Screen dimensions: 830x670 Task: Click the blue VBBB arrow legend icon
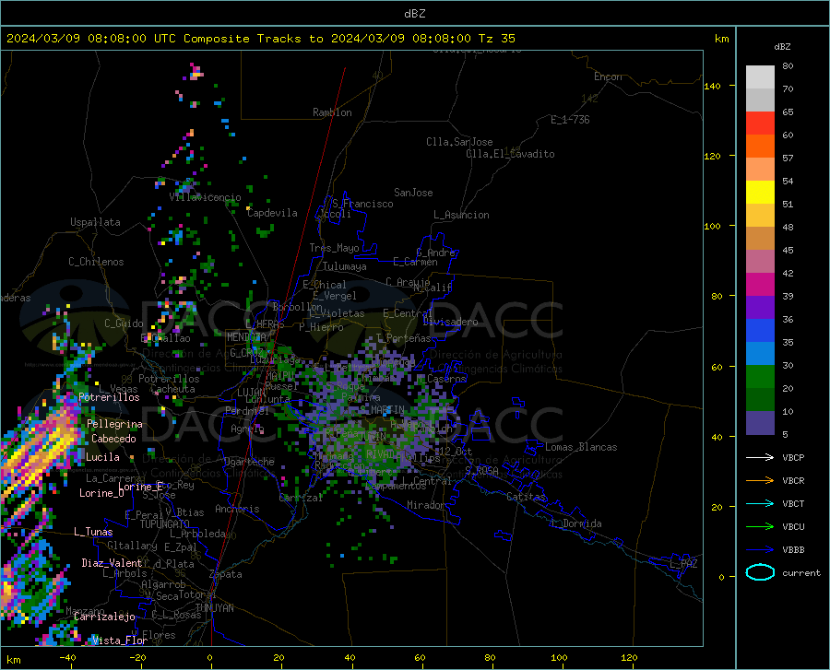pyautogui.click(x=760, y=550)
